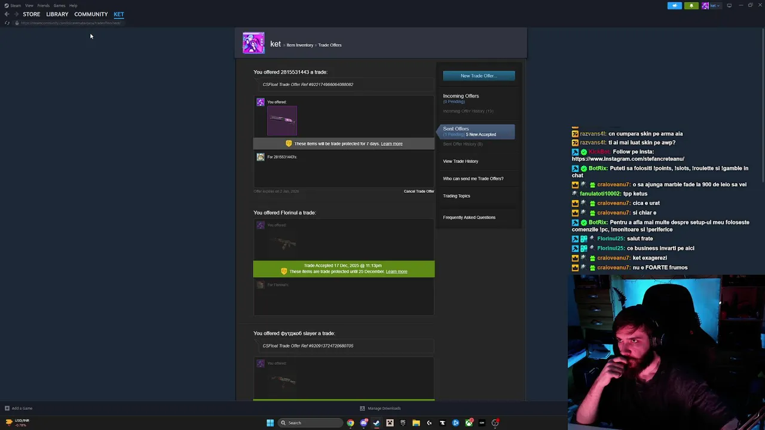Open Minecraft from taskbar
Screen dimensions: 765x430
[390, 423]
